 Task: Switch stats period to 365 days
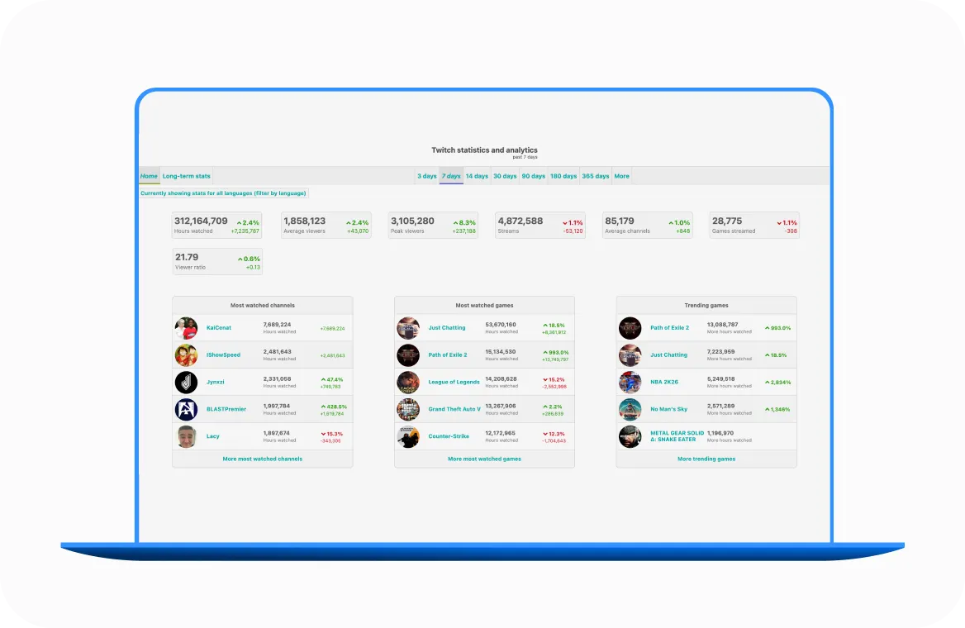[595, 175]
